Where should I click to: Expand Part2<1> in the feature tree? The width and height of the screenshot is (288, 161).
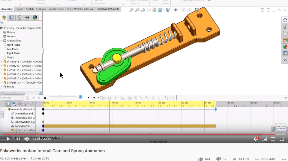pos(1,66)
